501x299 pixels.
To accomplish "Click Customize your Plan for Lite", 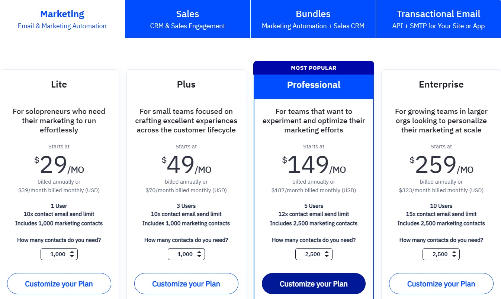I will [x=59, y=284].
